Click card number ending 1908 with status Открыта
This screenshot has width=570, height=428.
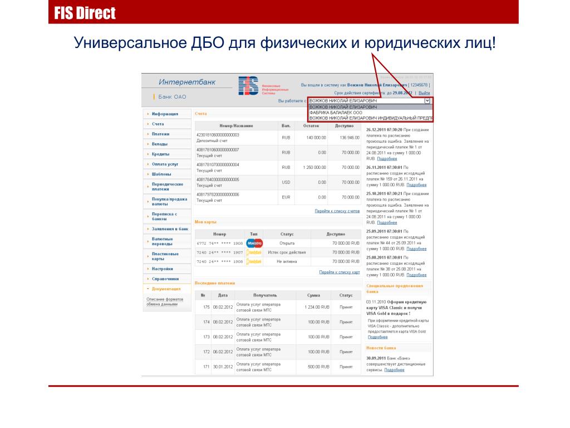[x=219, y=243]
